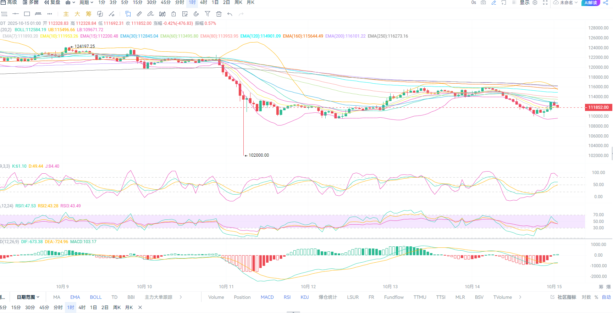Click the AI解读 button
Screen dimensions: 613x313
tap(591, 2)
